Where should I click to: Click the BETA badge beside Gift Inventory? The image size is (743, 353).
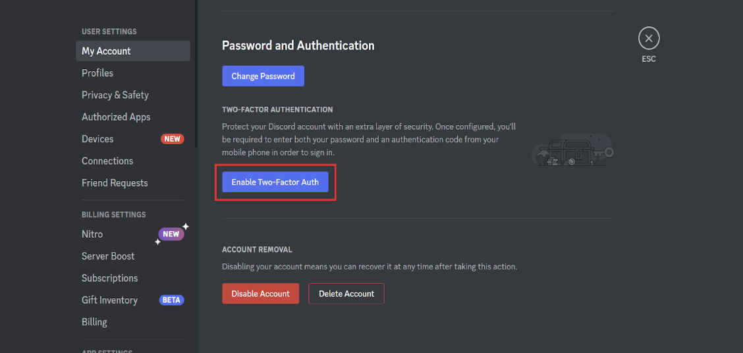171,300
